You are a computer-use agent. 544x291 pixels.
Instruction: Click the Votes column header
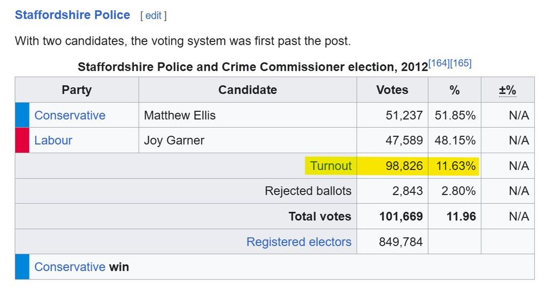point(392,90)
